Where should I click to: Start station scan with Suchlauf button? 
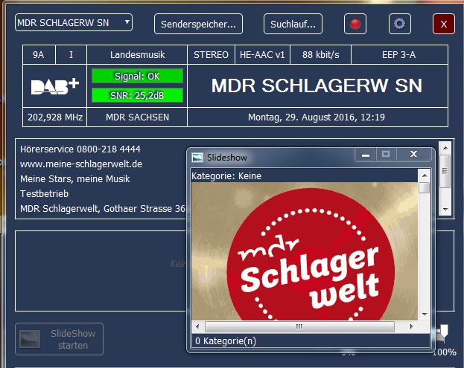[x=293, y=24]
